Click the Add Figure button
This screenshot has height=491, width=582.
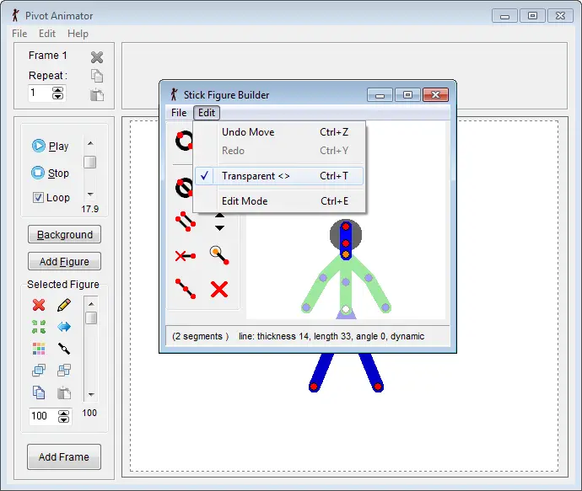(64, 262)
